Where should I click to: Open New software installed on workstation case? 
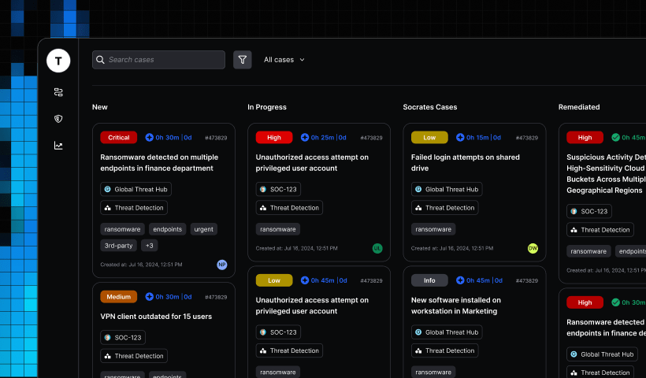(x=455, y=306)
